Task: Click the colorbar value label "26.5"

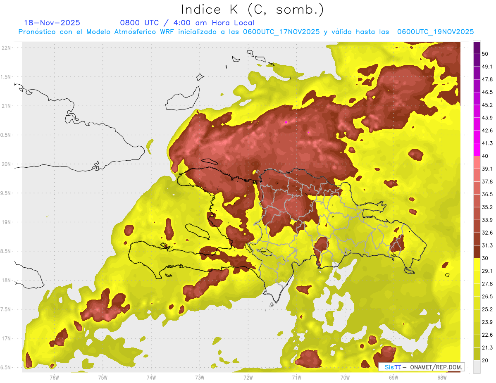Action: pos(487,296)
